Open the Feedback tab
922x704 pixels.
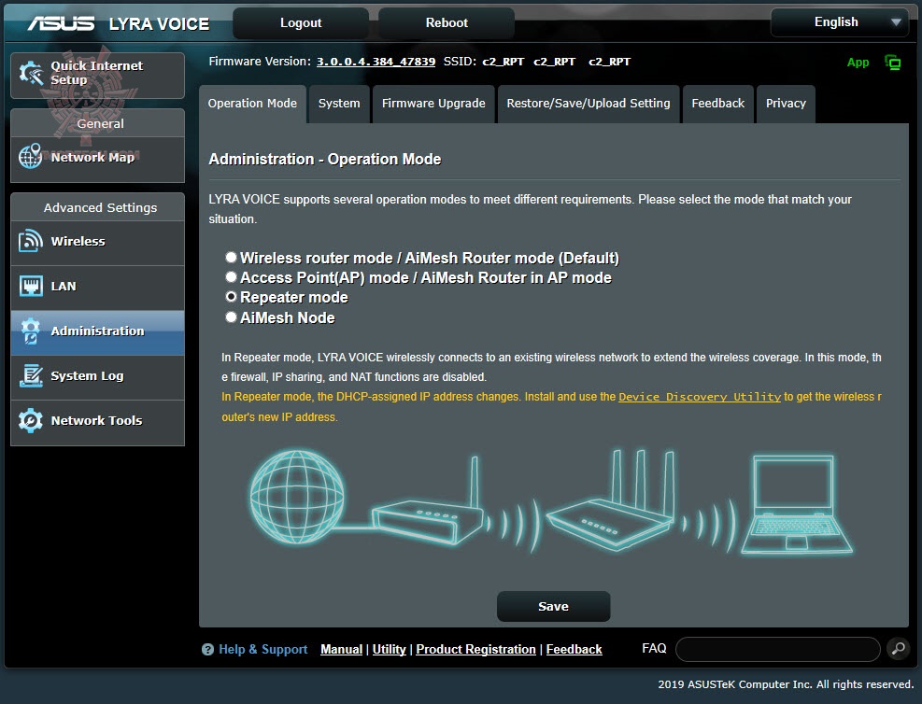point(718,104)
